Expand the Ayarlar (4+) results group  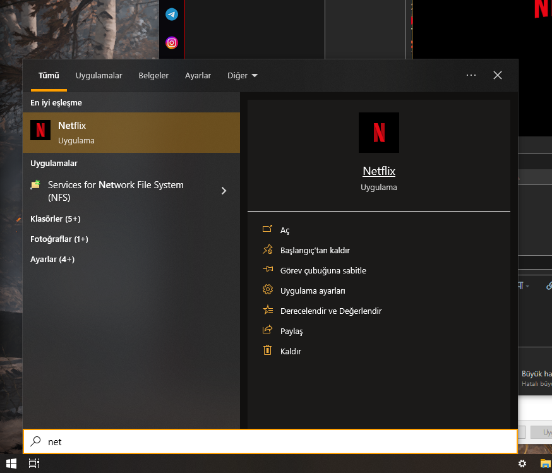click(x=52, y=260)
